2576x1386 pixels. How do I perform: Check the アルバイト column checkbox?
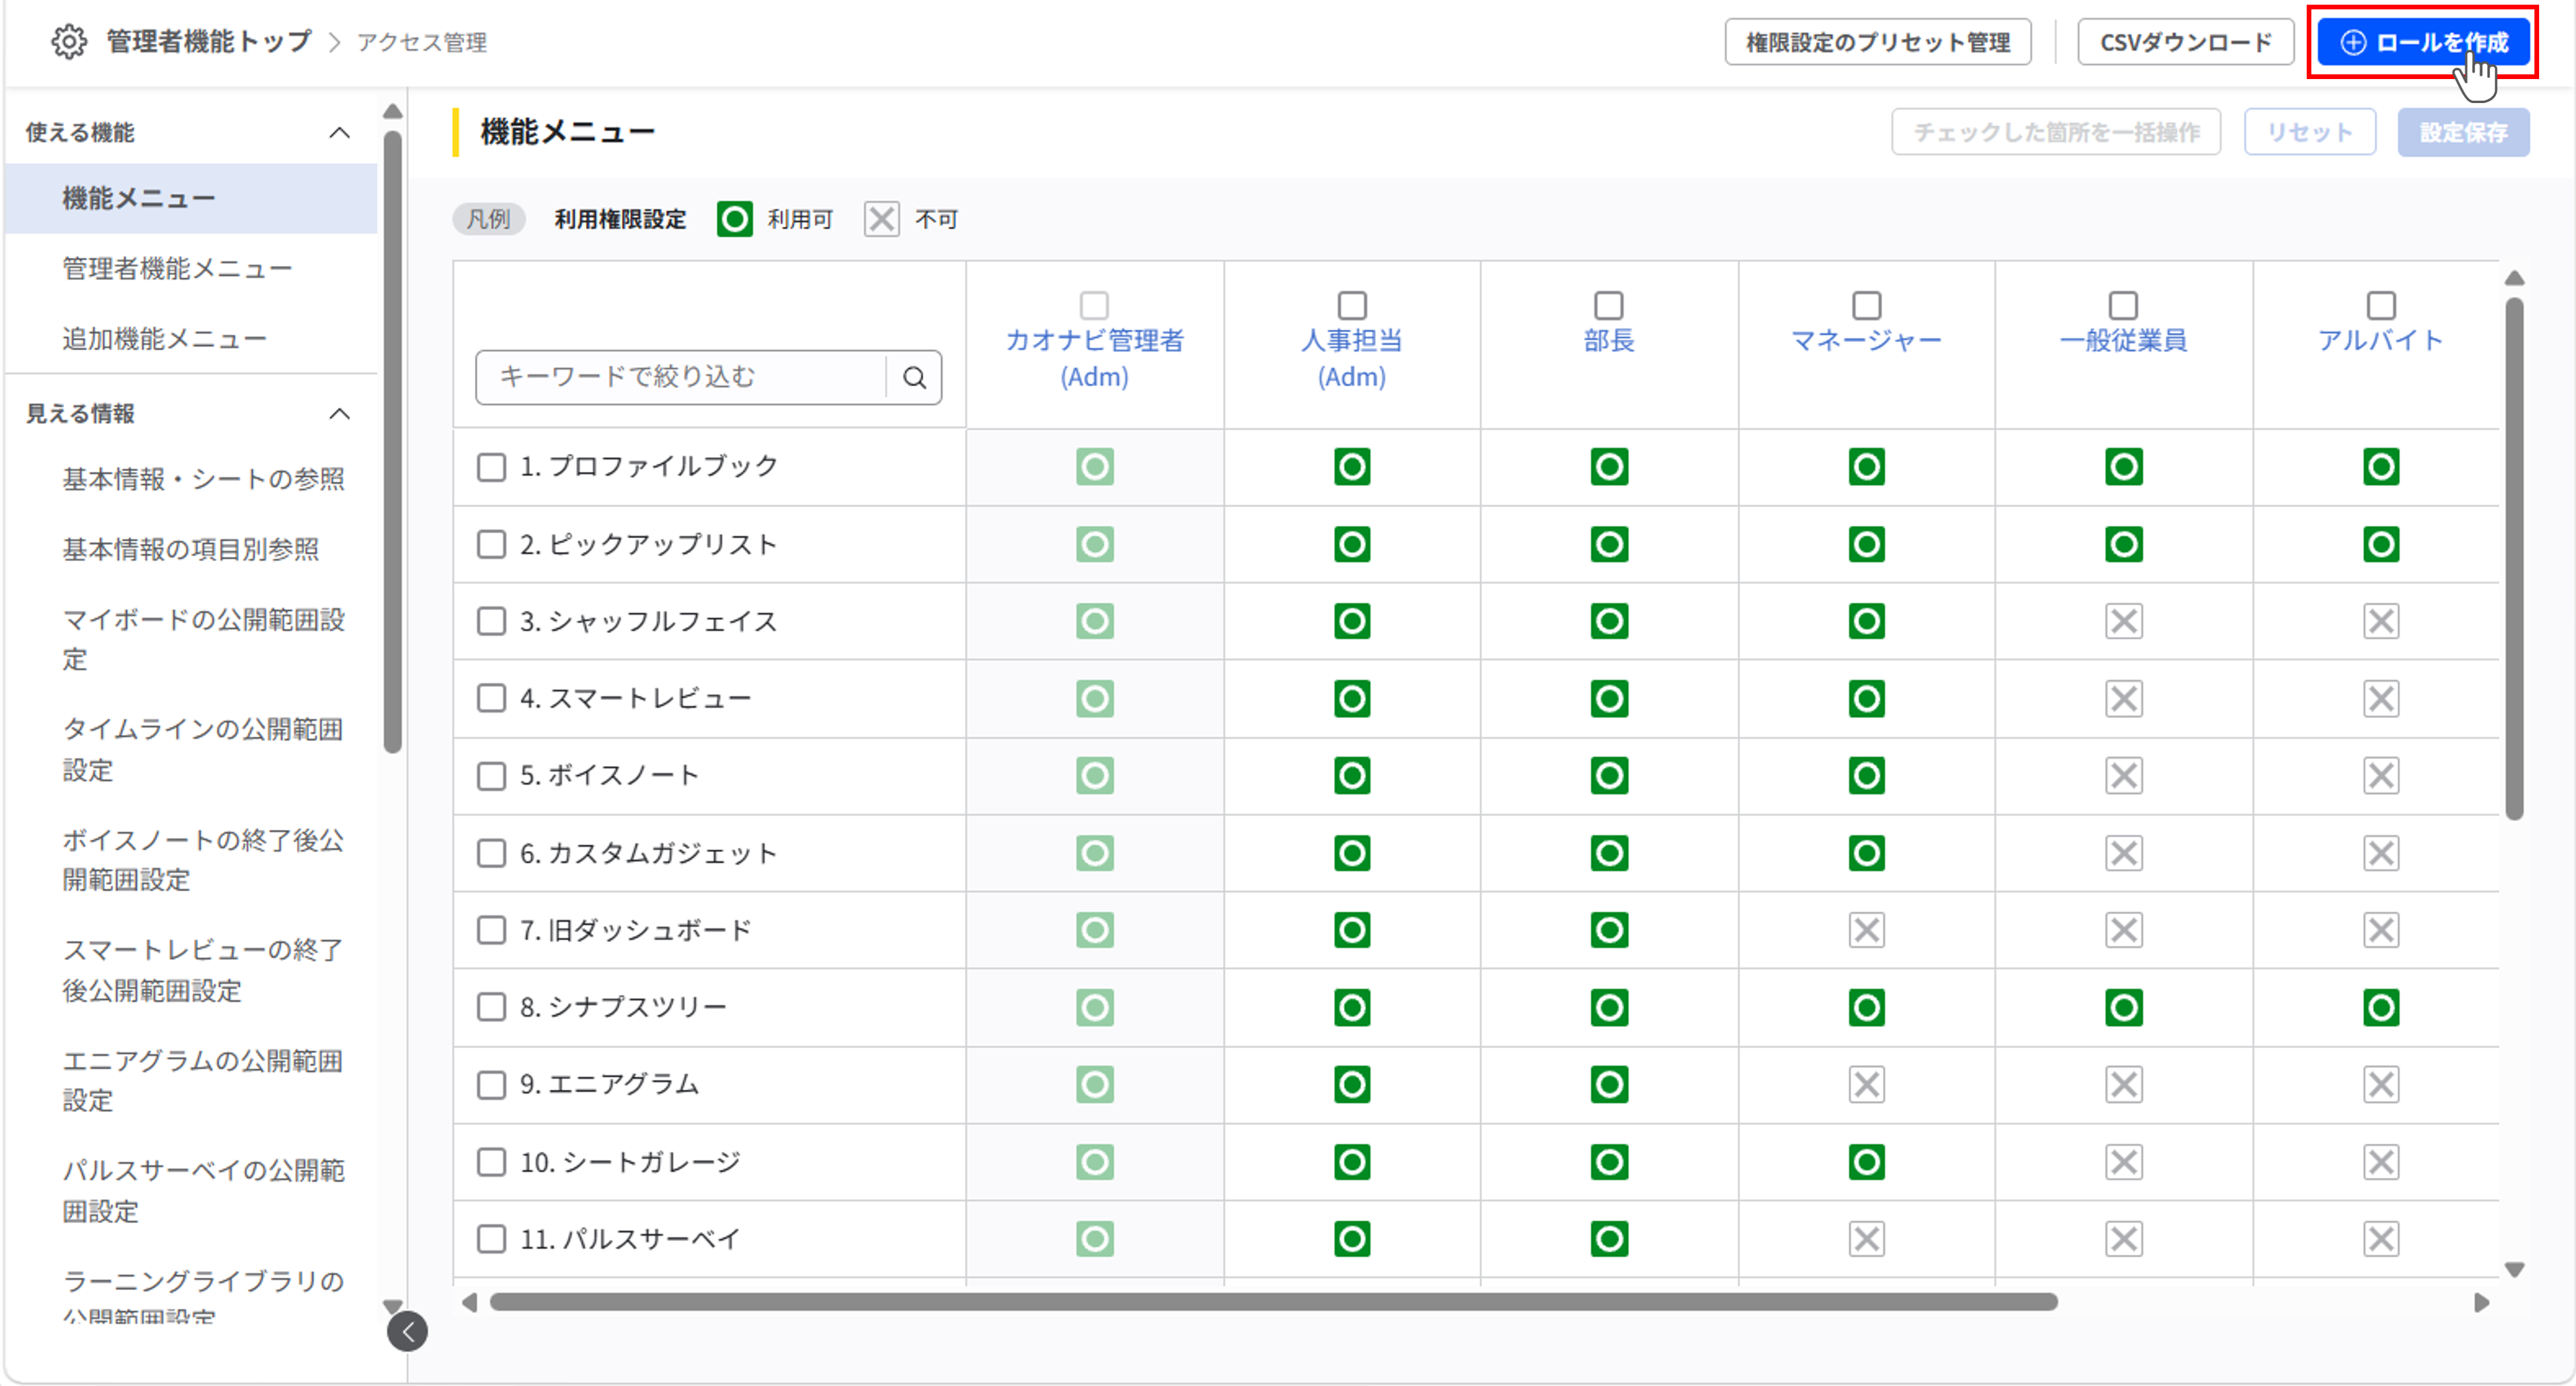(x=2381, y=305)
